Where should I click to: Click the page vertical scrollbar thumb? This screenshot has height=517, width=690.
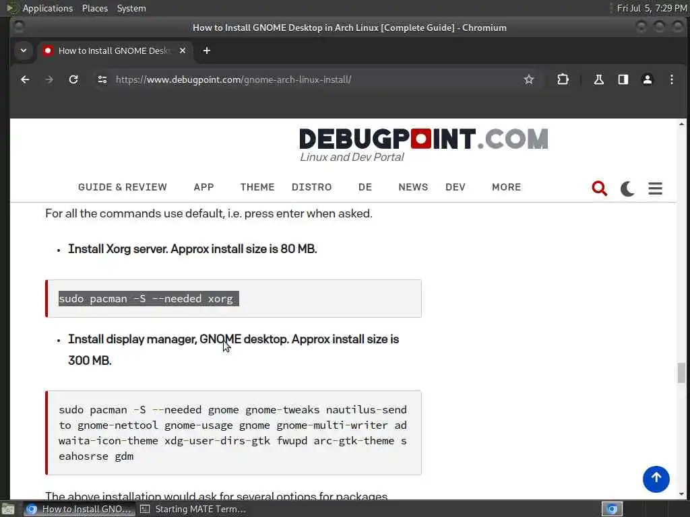pyautogui.click(x=681, y=373)
